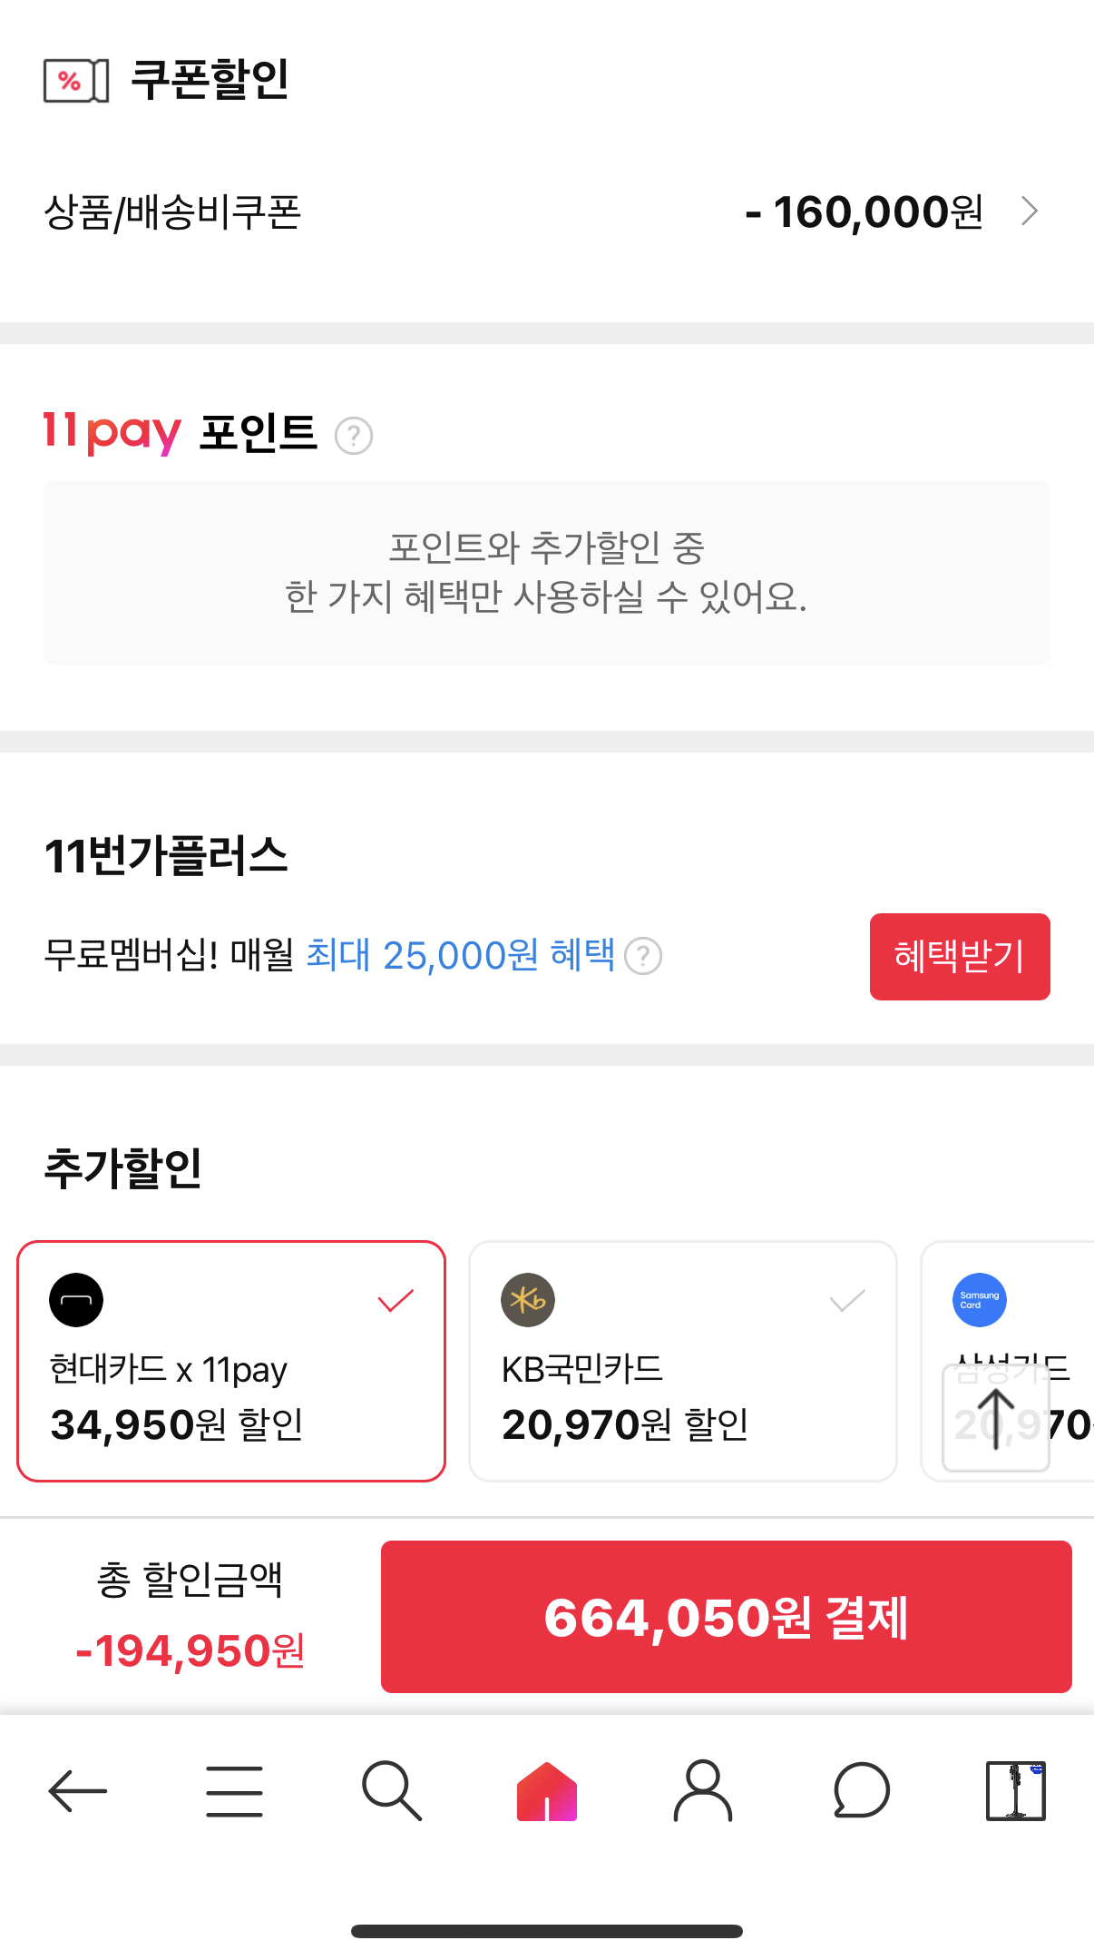Select the KB국민카드 20,970원 discount option

(682, 1361)
